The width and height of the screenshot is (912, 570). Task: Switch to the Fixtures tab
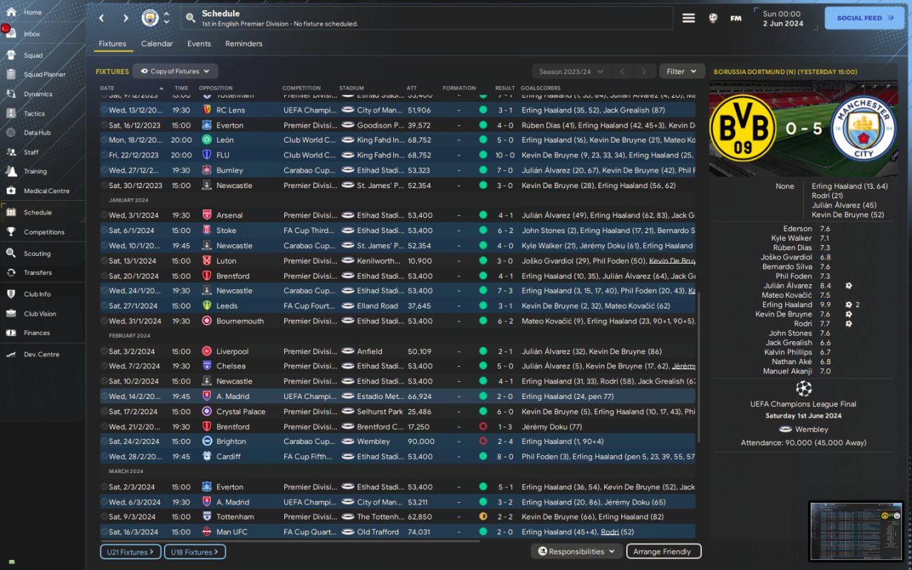point(113,43)
